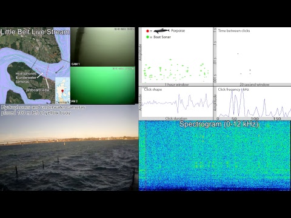Screen dimensions: 291x218
Task: Click the Click duration axis label
Action: point(176,119)
